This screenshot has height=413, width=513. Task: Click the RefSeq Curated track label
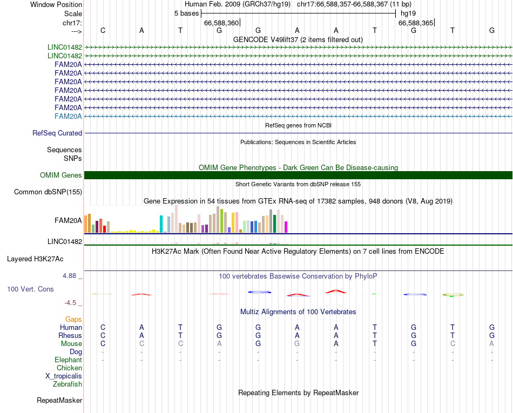[57, 133]
